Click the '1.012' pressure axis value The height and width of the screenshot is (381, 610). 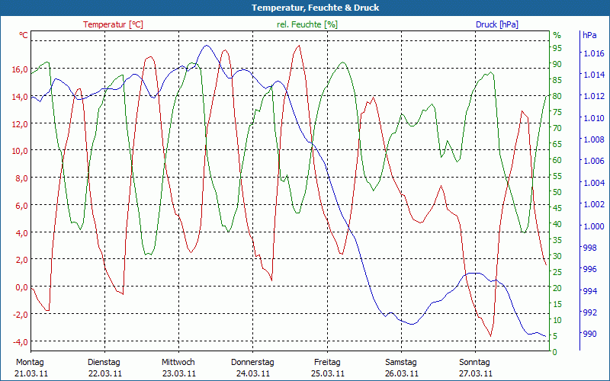pyautogui.click(x=594, y=97)
